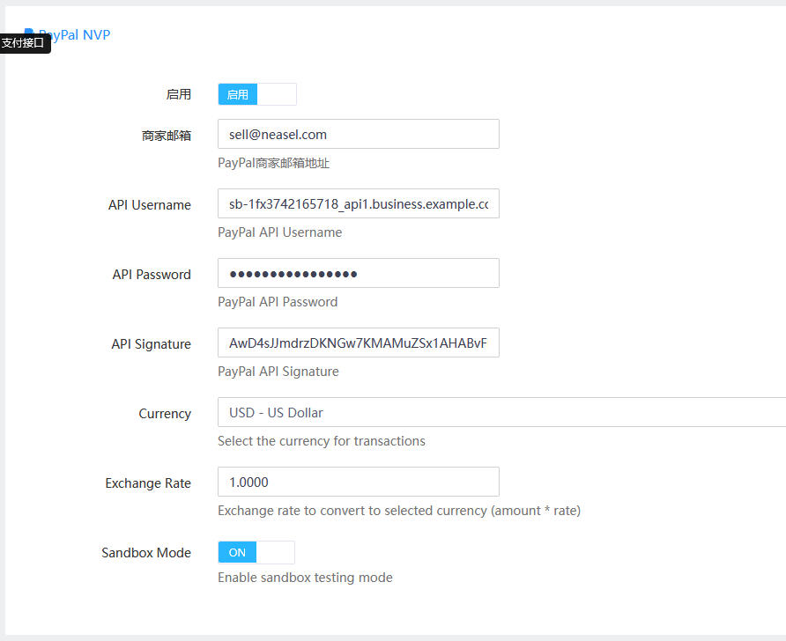786x641 pixels.
Task: Click the Exchange Rate label text
Action: coord(148,483)
